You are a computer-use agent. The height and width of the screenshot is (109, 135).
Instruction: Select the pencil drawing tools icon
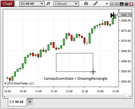click(x=96, y=3)
